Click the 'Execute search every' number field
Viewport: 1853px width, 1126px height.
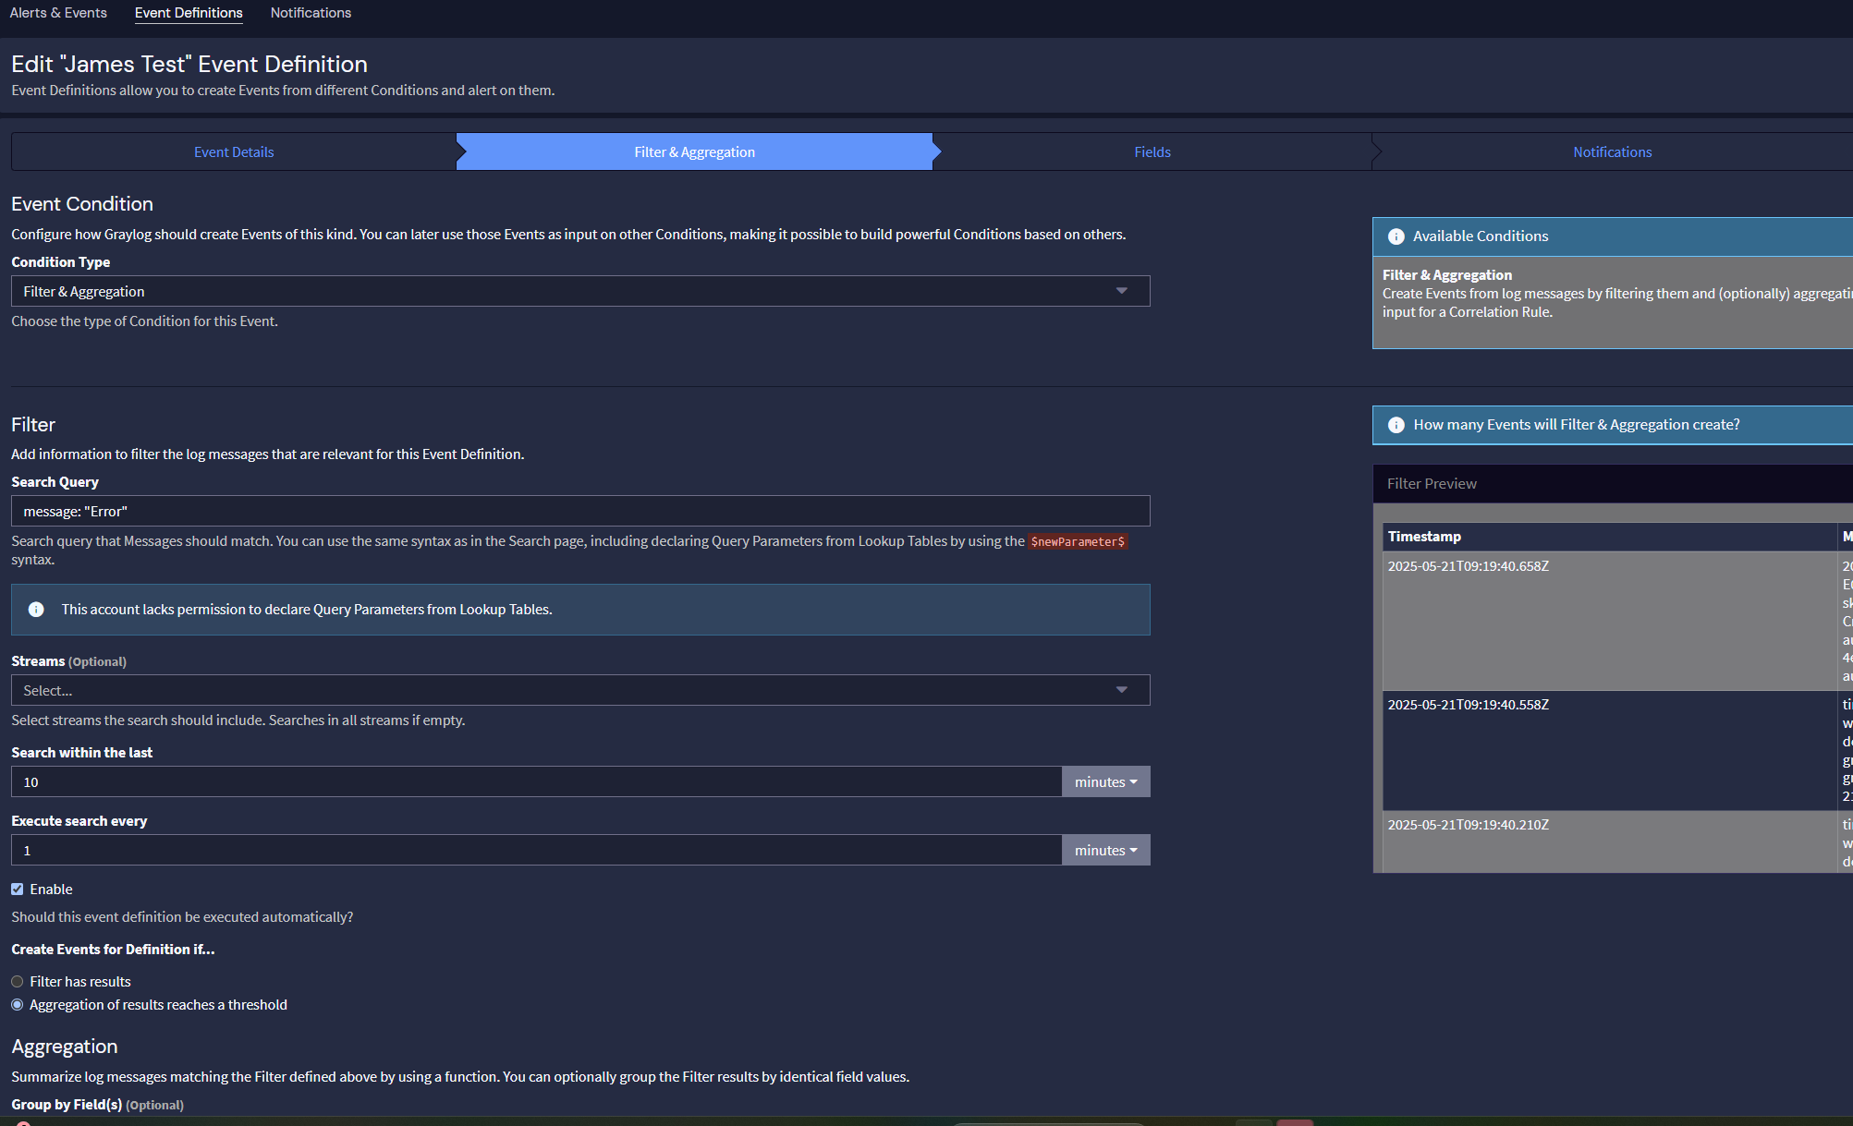point(536,851)
